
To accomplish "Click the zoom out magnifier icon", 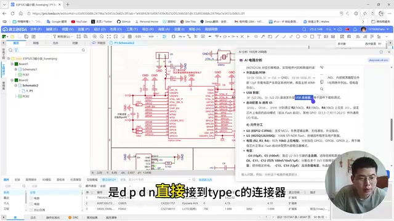I will [102, 37].
